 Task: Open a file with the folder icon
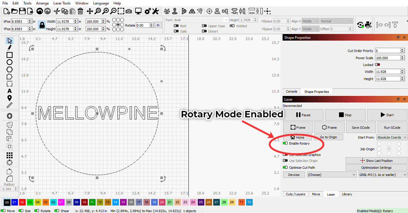point(15,11)
